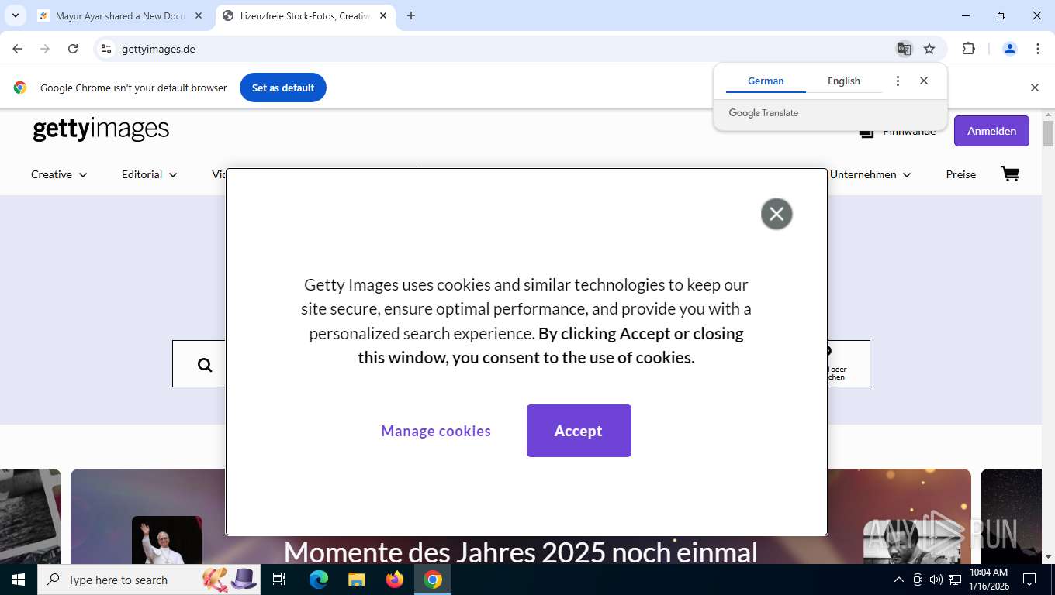
Task: Open the network icon in system tray
Action: tap(955, 580)
